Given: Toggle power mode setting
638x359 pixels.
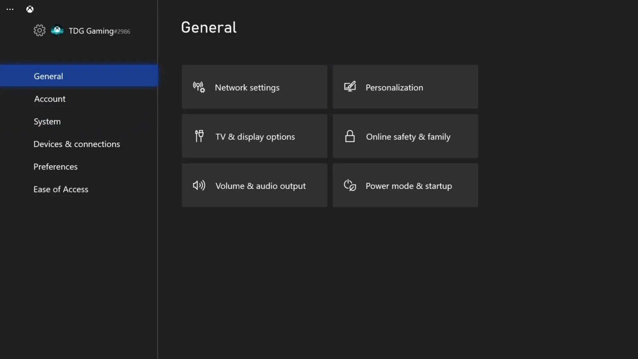Looking at the screenshot, I should 405,185.
